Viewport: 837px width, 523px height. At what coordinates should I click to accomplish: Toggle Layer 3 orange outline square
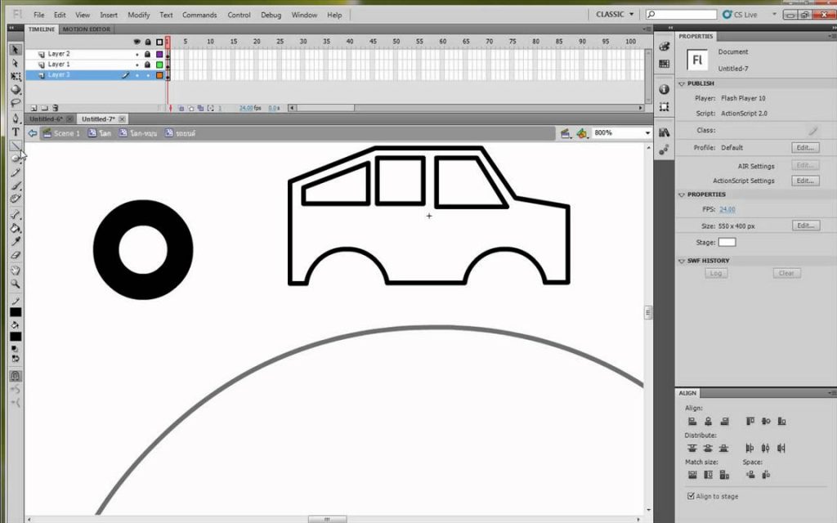click(x=159, y=75)
